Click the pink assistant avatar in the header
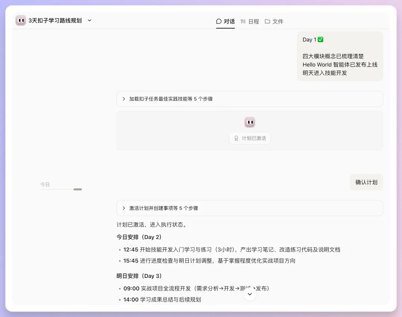Screen dimensions: 402x317 [20, 20]
